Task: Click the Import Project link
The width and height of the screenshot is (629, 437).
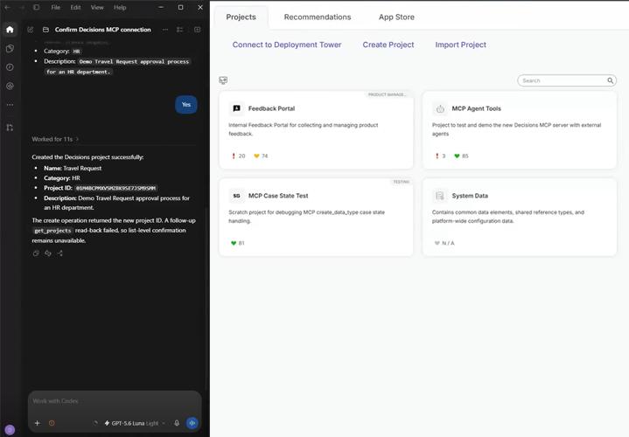Action: pyautogui.click(x=460, y=45)
